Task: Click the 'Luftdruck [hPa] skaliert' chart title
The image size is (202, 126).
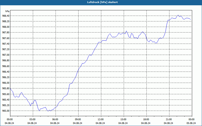Action: (102, 2)
